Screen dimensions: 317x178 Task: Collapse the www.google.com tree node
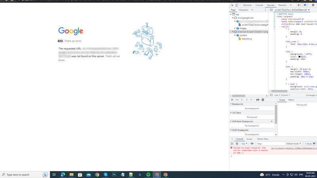[x=233, y=18]
